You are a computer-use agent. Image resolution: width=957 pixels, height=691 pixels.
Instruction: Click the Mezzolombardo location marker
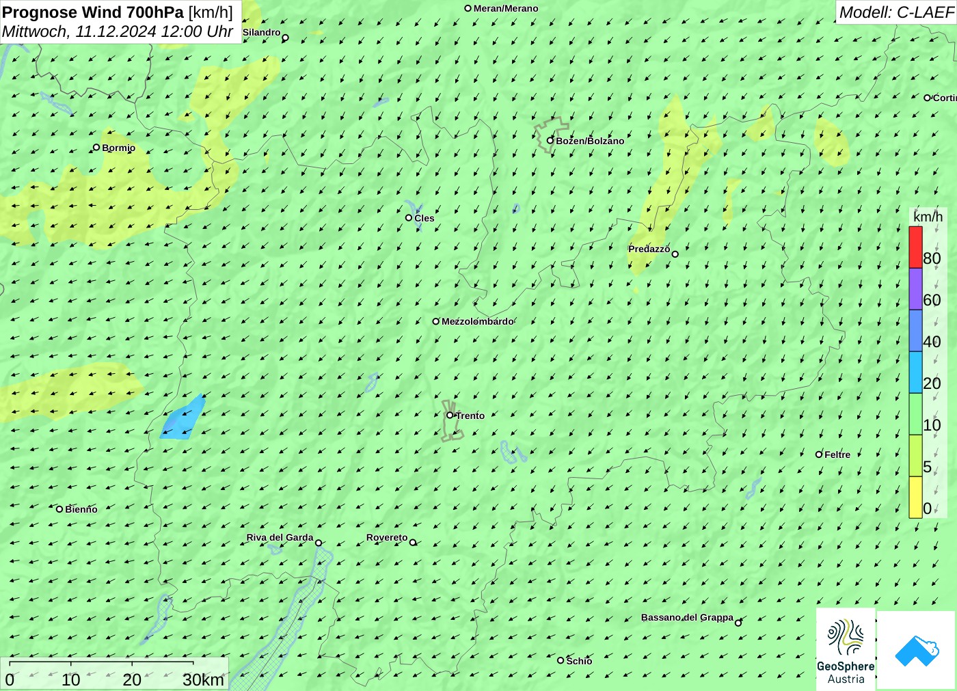(436, 321)
